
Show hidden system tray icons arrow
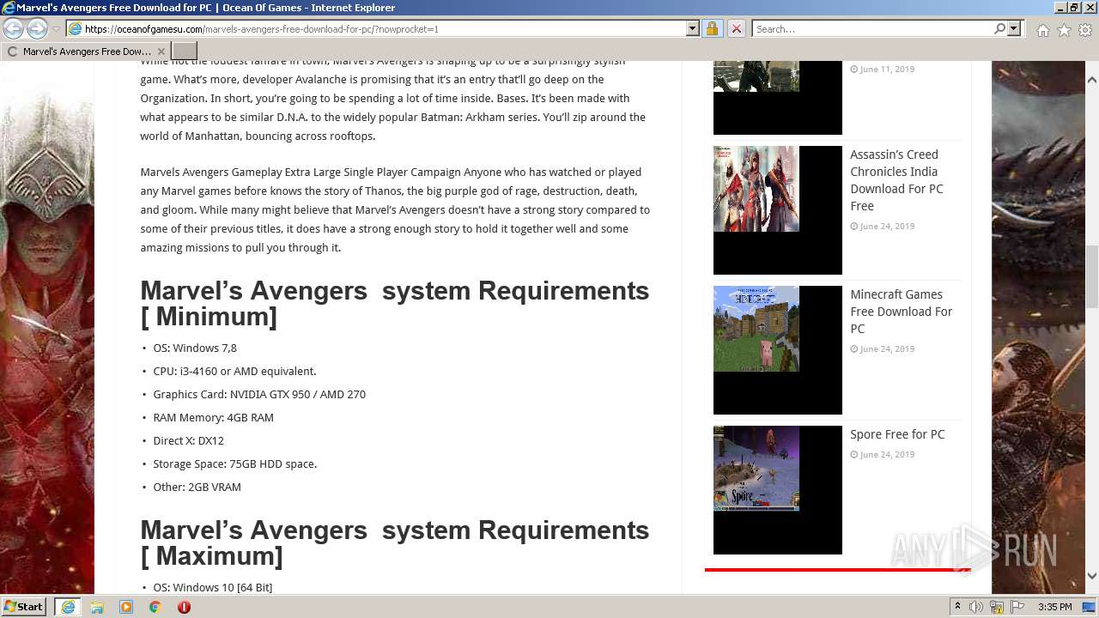[957, 607]
